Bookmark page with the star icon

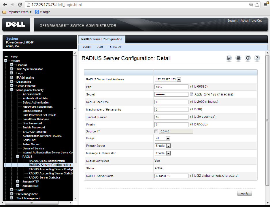click(x=257, y=5)
